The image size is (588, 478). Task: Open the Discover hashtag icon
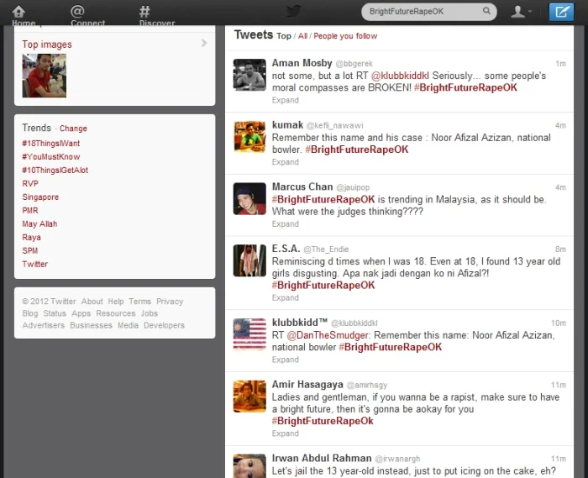[144, 13]
